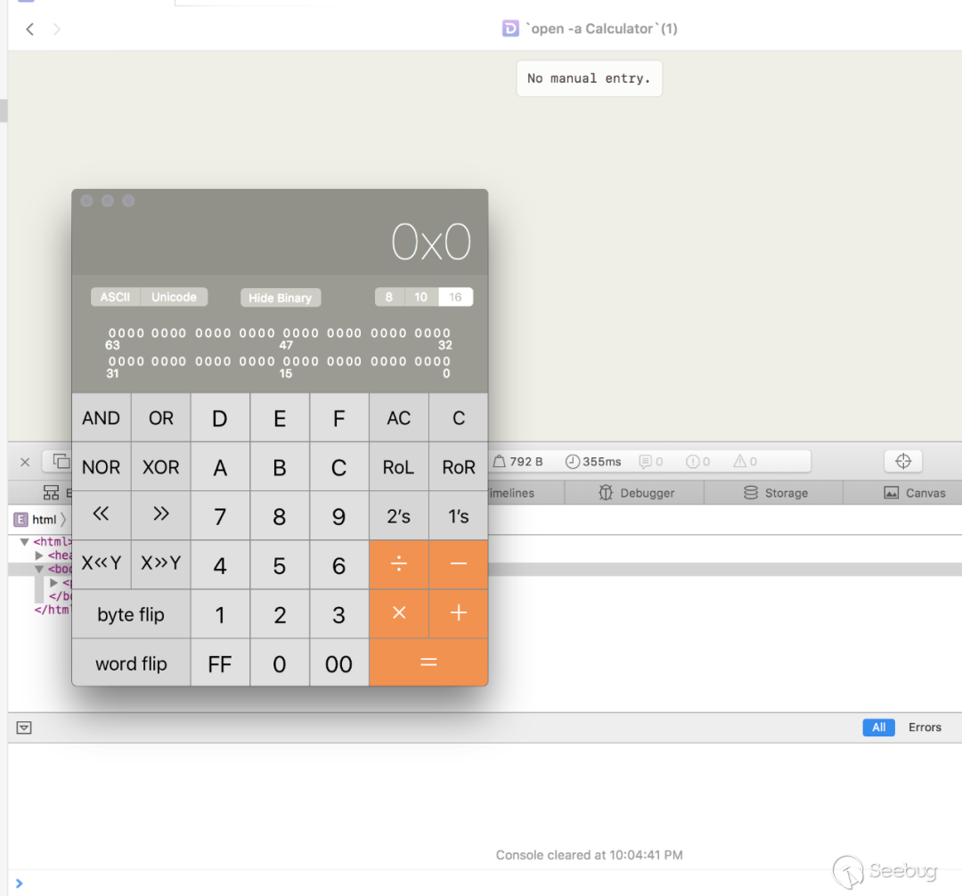Collapse the html node in DOM tree
962x896 pixels.
(x=25, y=542)
